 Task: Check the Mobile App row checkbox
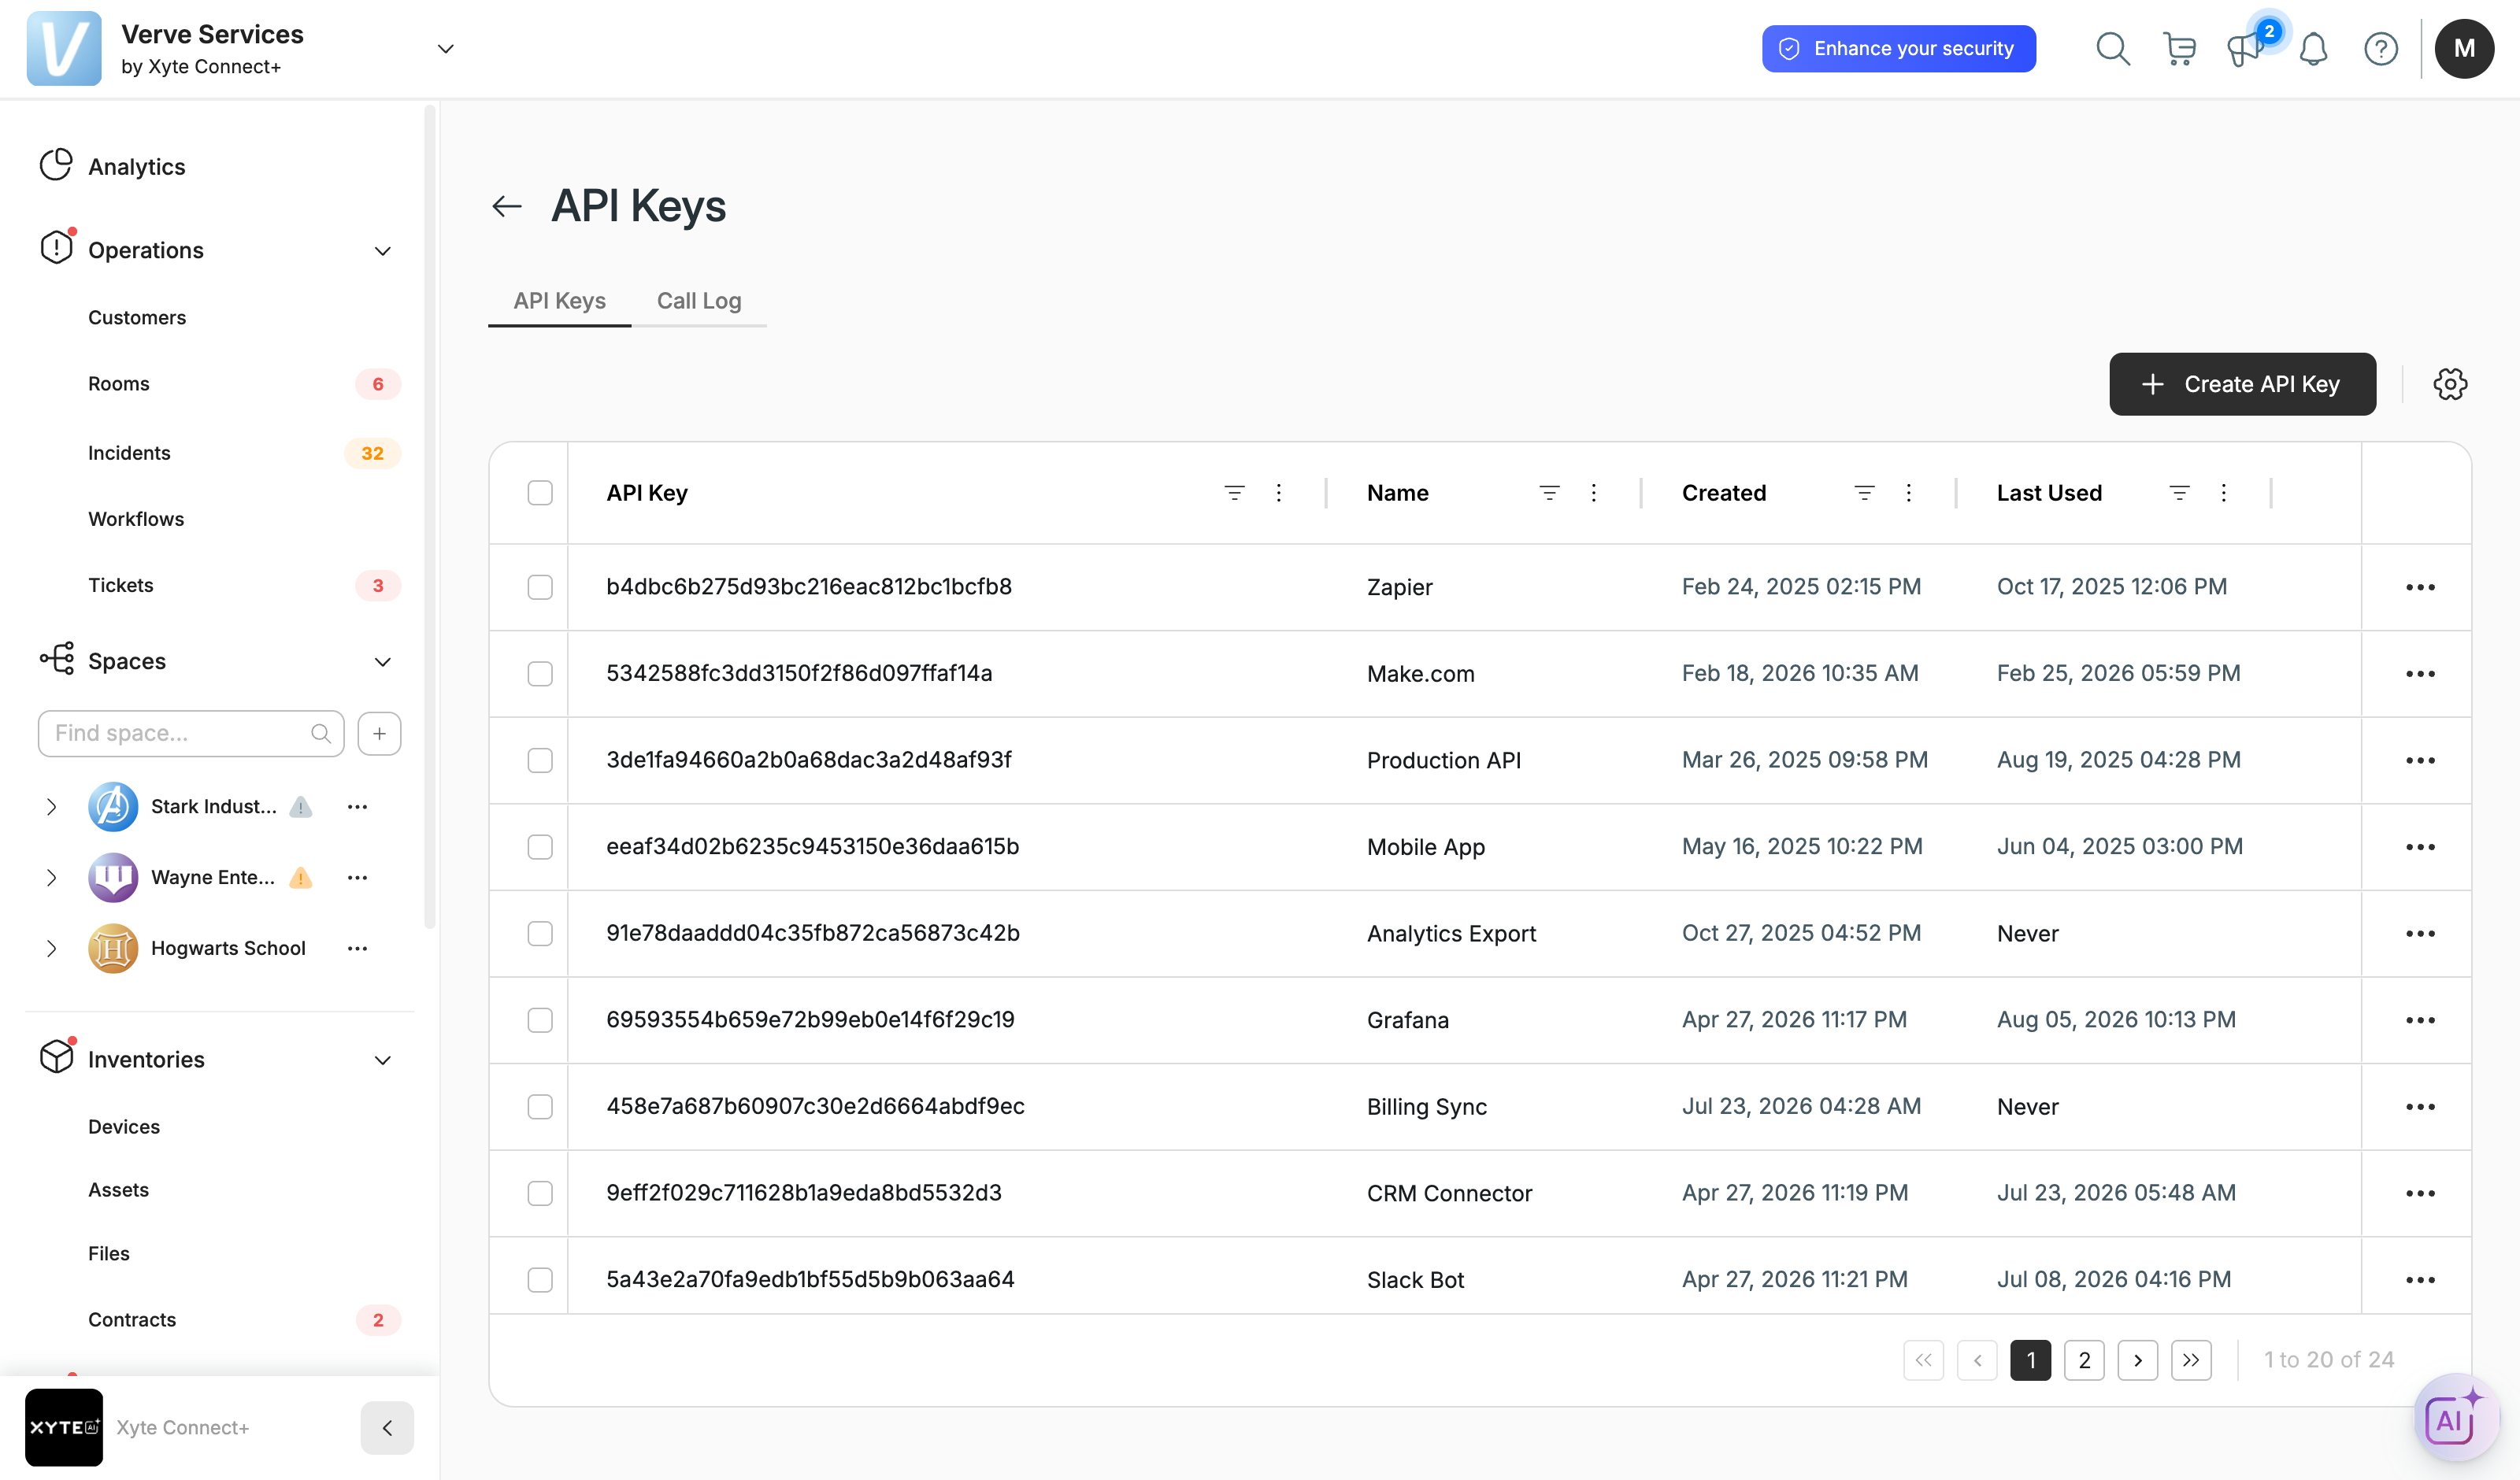coord(540,847)
